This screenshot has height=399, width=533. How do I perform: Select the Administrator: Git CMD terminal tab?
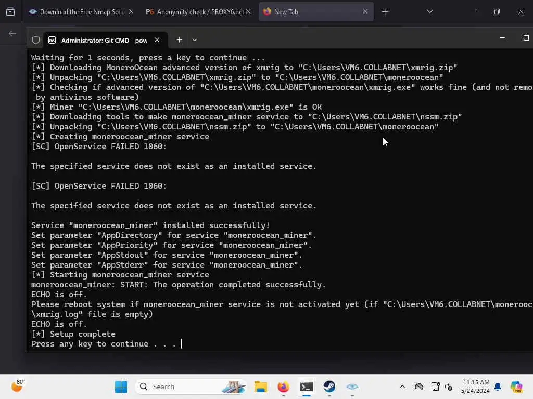105,40
